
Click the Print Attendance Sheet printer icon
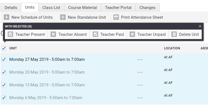(116, 17)
